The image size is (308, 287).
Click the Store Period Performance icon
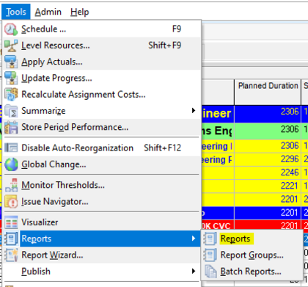(x=11, y=127)
